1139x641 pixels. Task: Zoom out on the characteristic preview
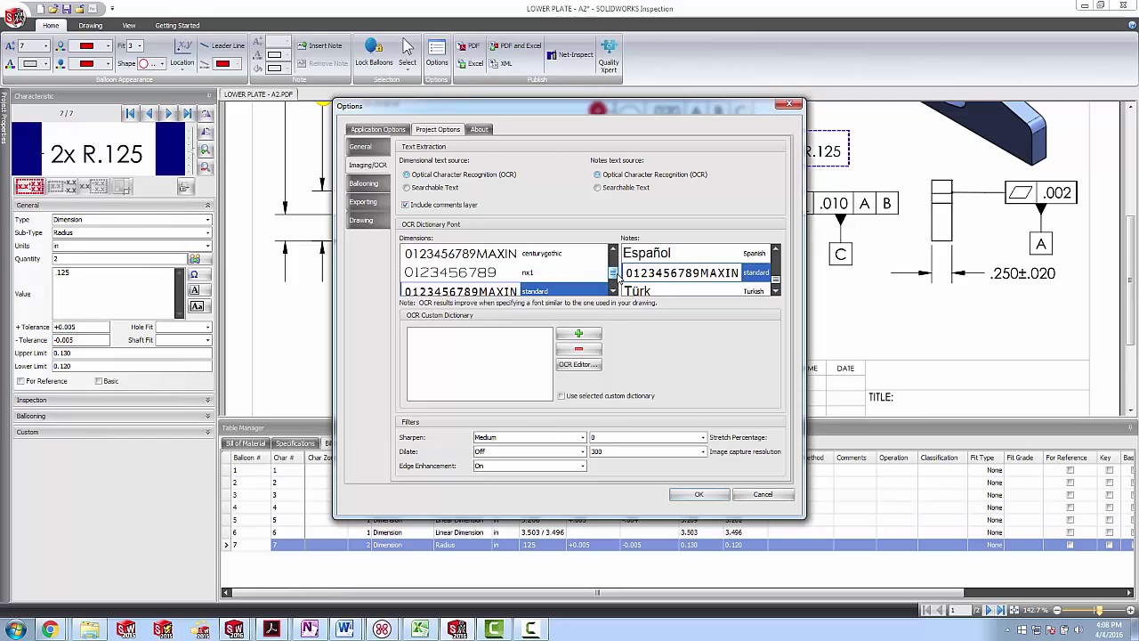[206, 167]
